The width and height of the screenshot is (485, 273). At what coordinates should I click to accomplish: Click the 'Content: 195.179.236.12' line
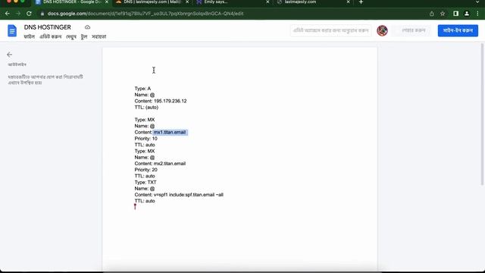161,101
